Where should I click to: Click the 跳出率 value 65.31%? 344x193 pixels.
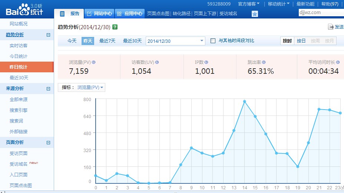261,71
